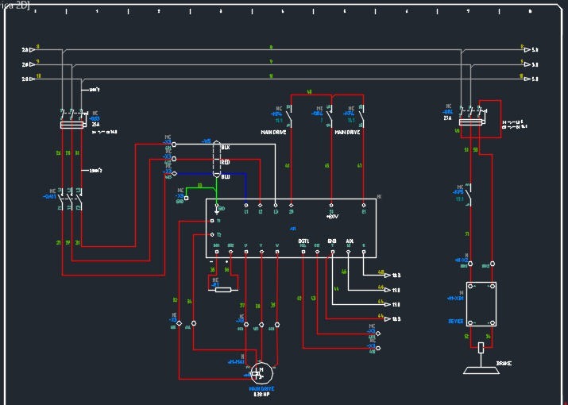Select the thick blue wire to L1
The width and height of the screenshot is (568, 405).
click(246, 188)
